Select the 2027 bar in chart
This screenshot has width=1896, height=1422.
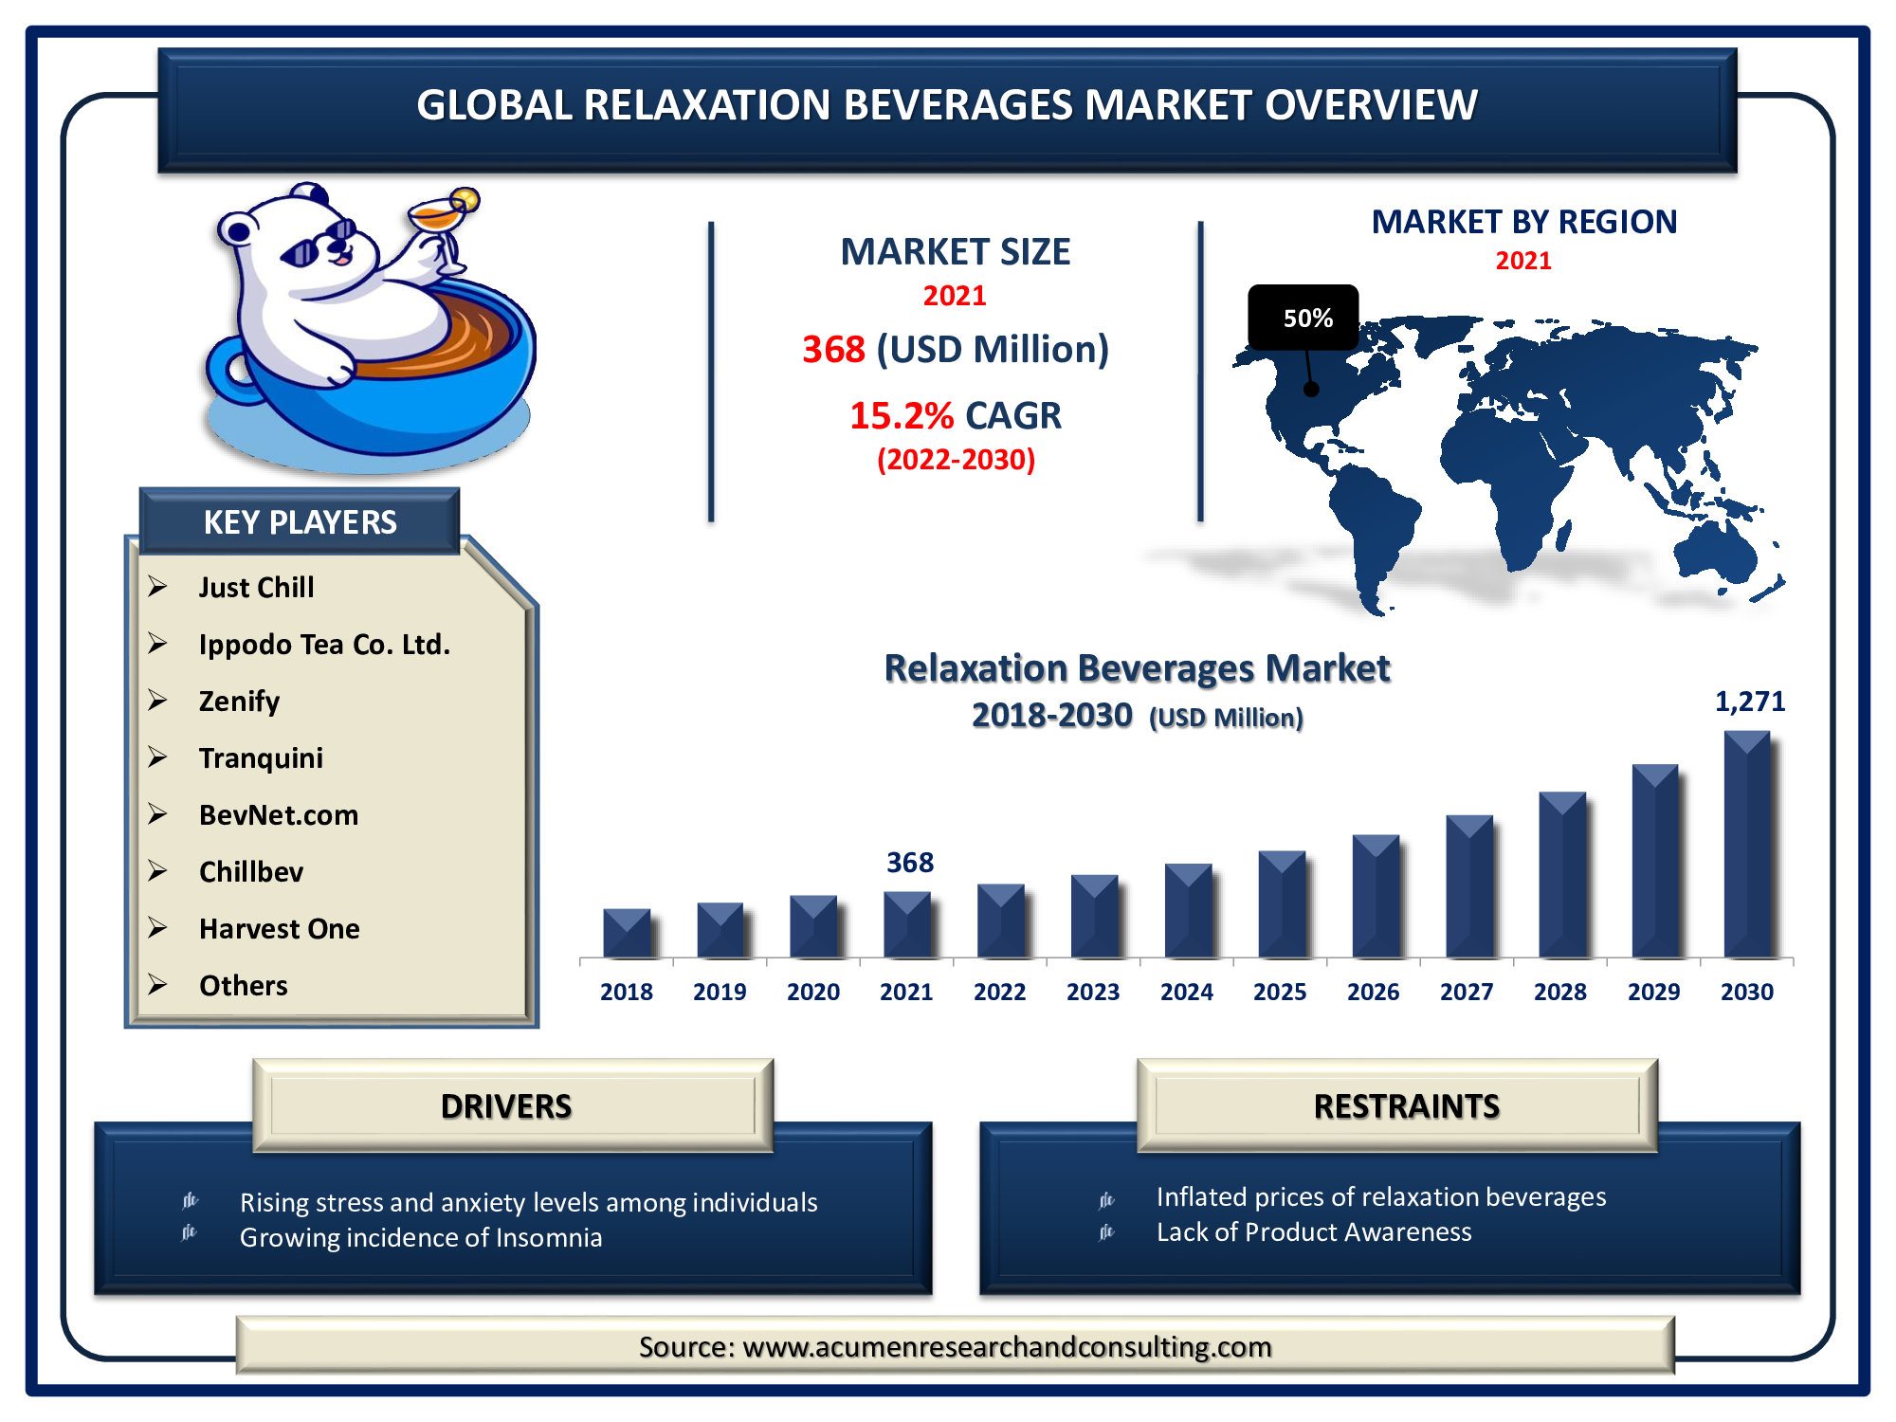pos(1469,885)
